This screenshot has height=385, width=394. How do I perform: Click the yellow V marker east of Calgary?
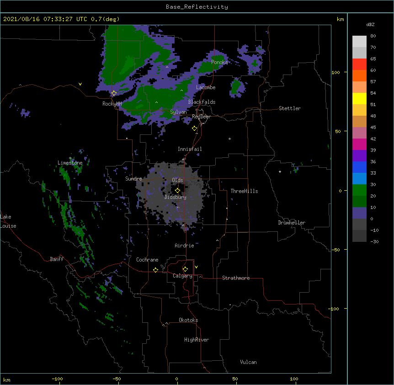(196, 267)
